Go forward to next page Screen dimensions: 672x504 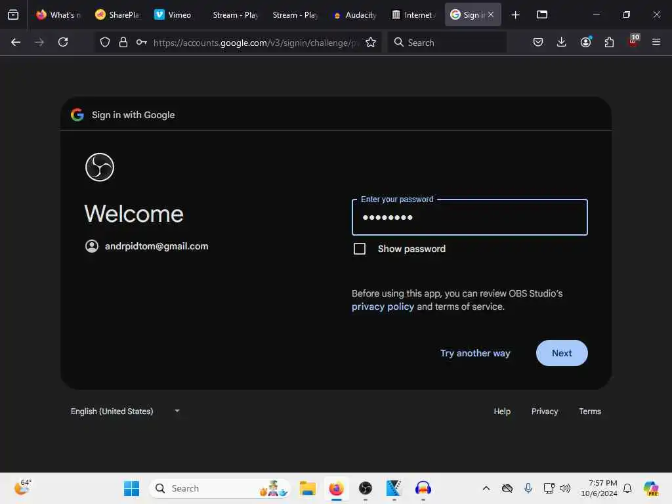pos(39,42)
